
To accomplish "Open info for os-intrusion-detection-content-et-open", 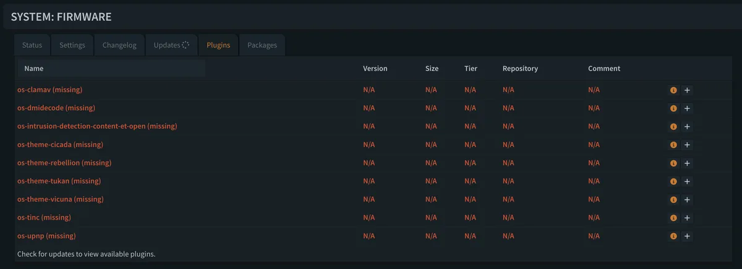I will [x=673, y=127].
